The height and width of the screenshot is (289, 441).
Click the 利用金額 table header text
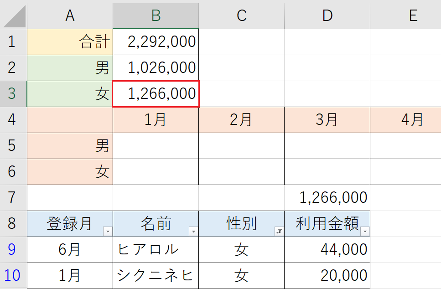pos(327,223)
